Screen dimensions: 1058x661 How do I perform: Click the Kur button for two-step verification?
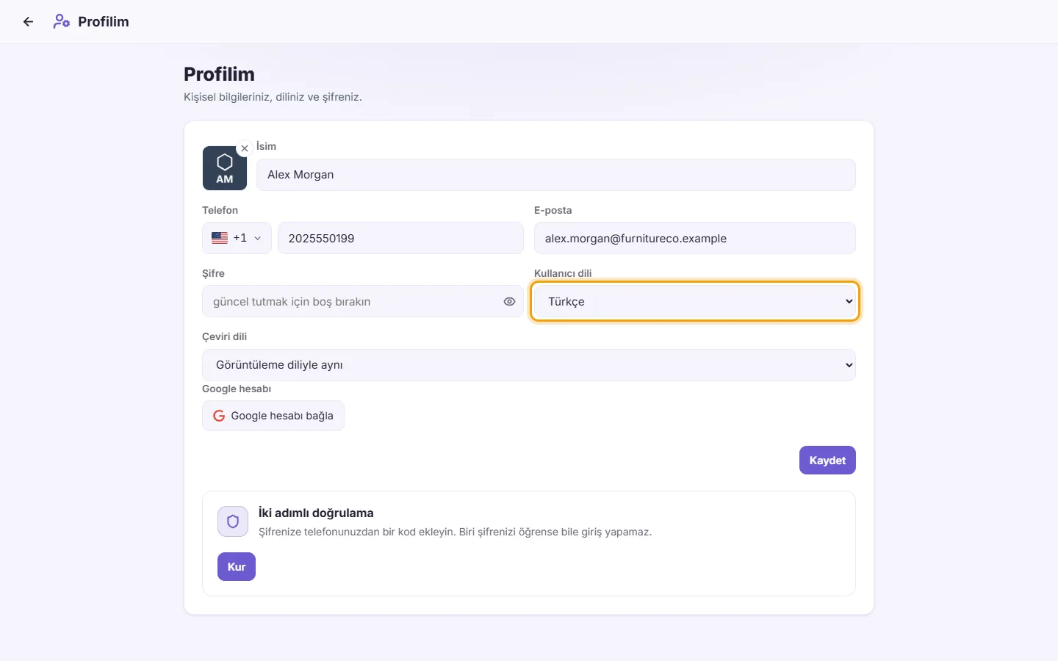[x=237, y=567]
